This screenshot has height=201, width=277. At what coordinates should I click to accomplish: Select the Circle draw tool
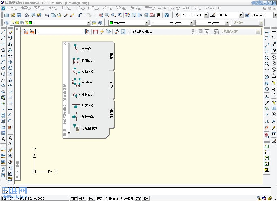3,68
